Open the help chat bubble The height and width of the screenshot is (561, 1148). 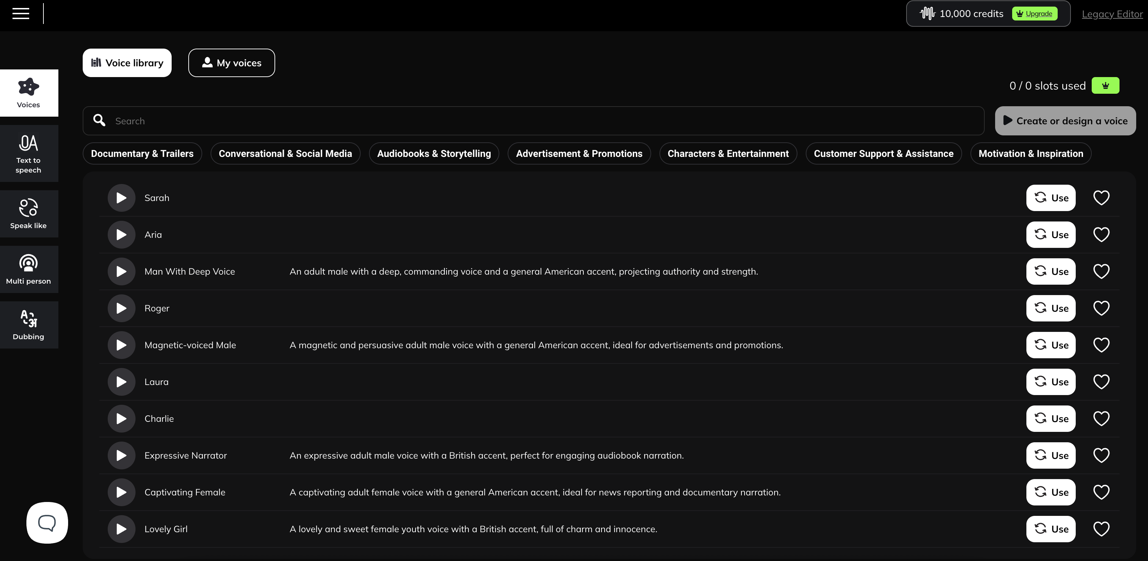47,522
